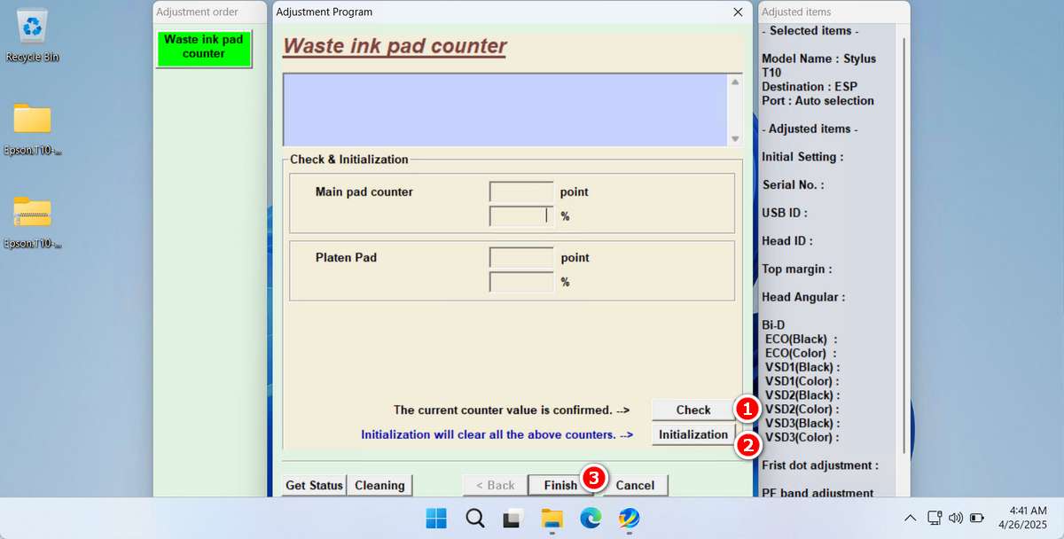This screenshot has width=1064, height=539.
Task: Click the Get Status button
Action: pos(314,485)
